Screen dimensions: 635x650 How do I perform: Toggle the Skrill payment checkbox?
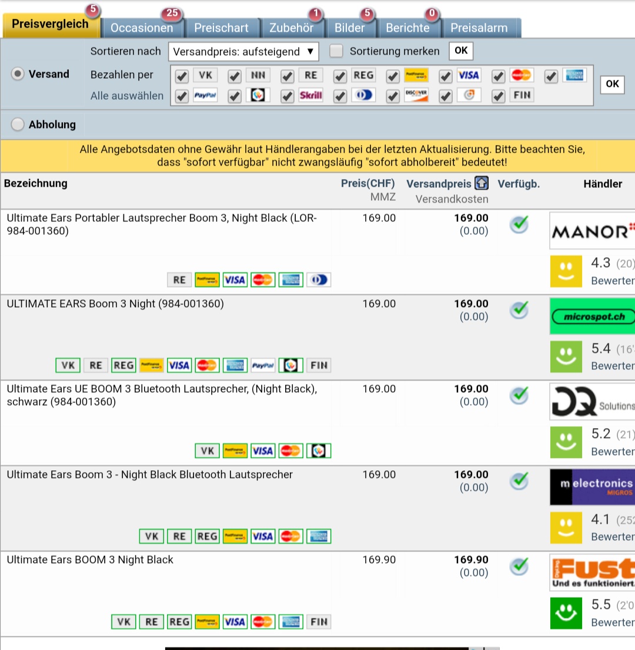point(288,96)
